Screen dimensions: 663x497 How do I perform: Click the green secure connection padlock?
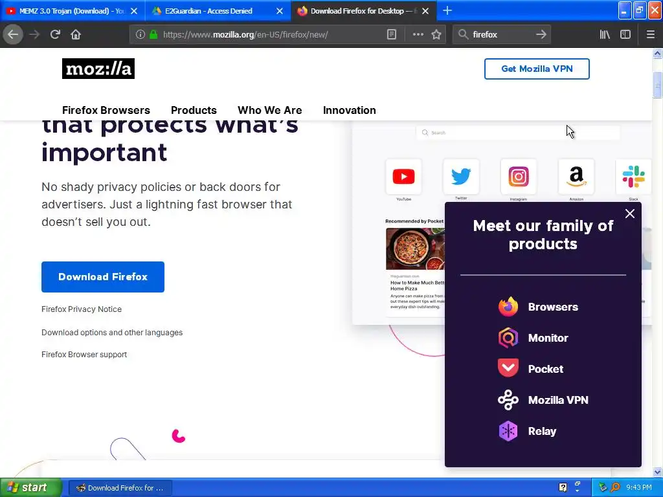154,35
